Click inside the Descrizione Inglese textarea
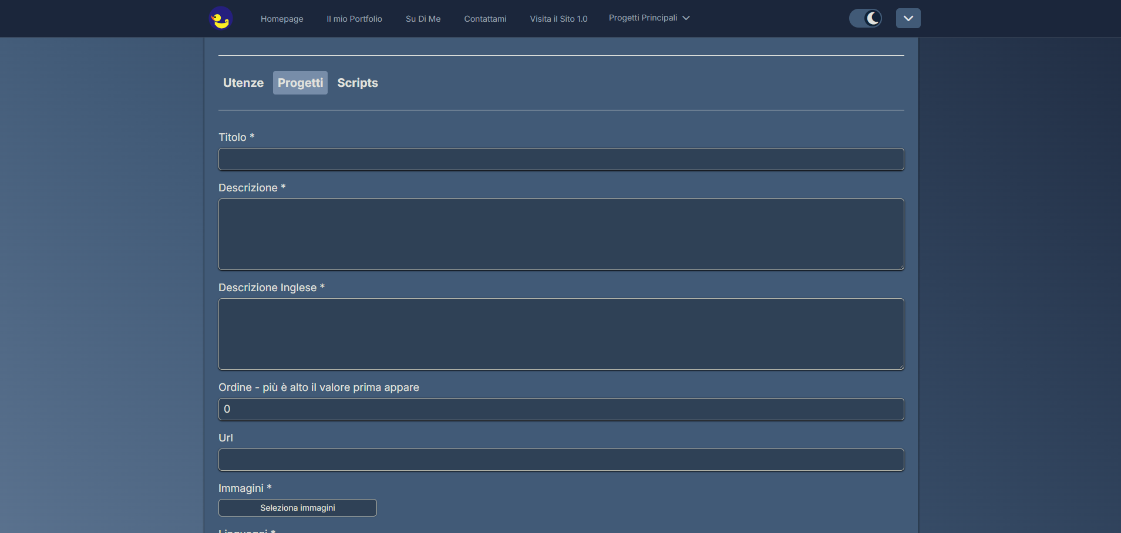 click(x=561, y=334)
